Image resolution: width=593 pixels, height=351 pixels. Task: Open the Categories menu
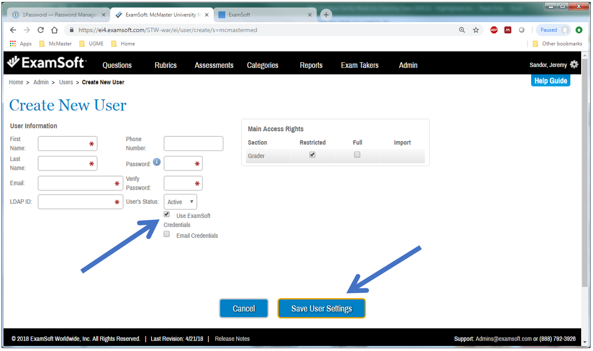[x=263, y=65]
